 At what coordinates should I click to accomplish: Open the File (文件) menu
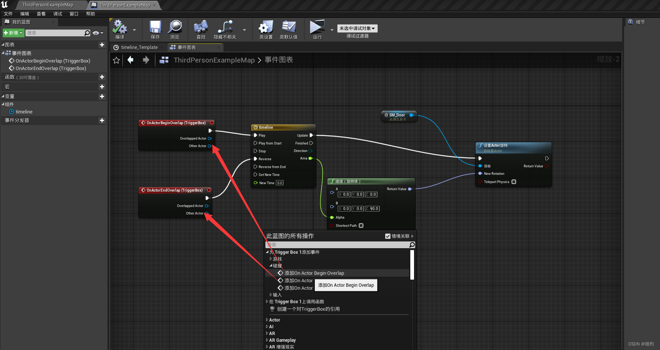coord(8,14)
